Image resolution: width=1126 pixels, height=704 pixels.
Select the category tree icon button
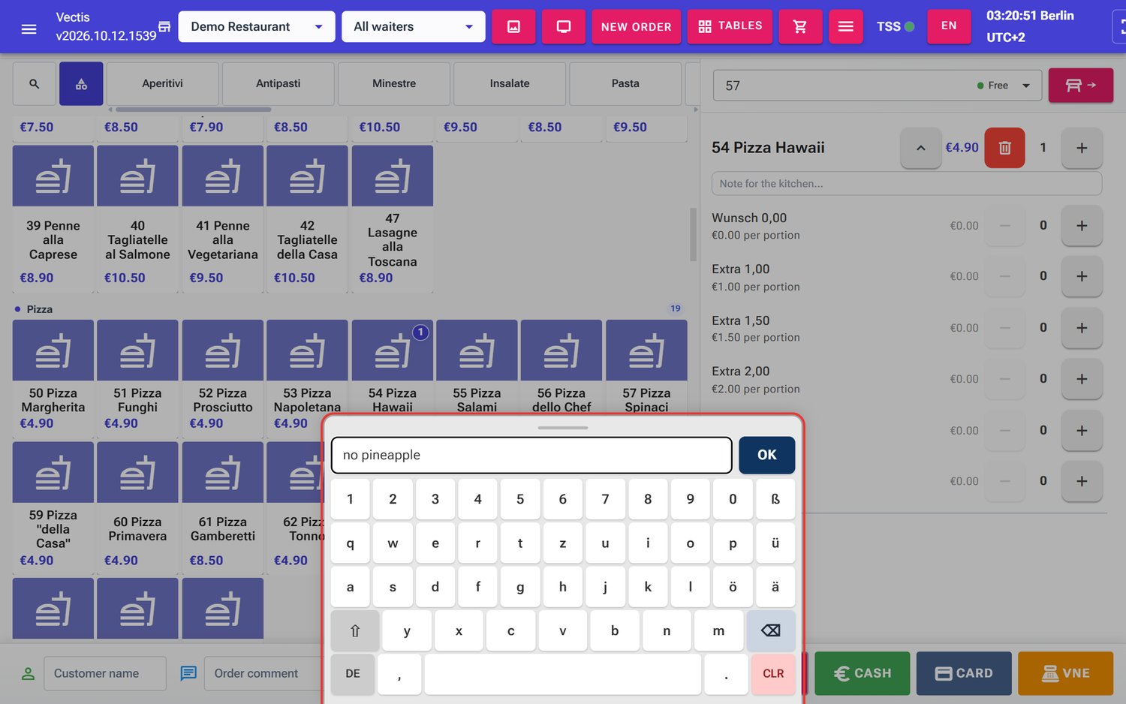81,84
